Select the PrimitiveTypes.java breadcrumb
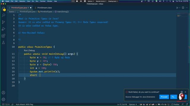 pos(28,12)
